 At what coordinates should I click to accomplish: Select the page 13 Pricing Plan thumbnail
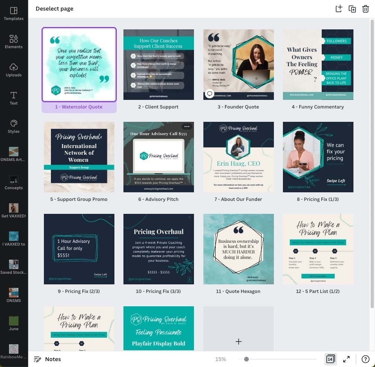[79, 329]
